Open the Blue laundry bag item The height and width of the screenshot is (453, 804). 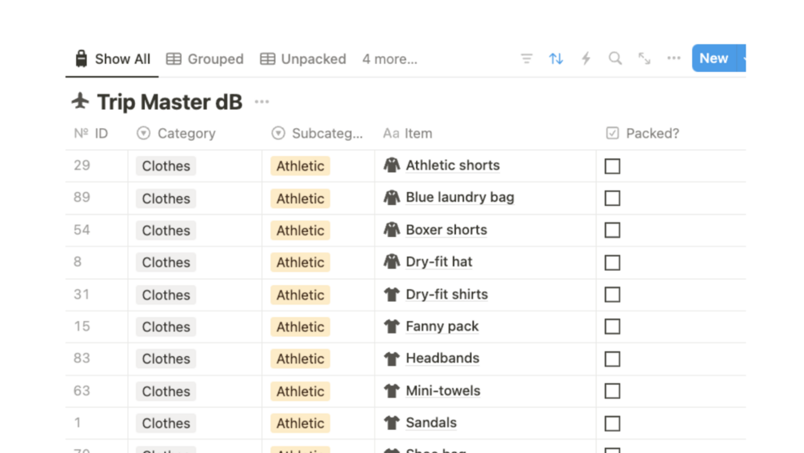point(460,198)
